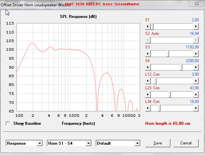This screenshot has width=205, height=155.
Task: Click the S4 slider thumb
Action: (181, 67)
